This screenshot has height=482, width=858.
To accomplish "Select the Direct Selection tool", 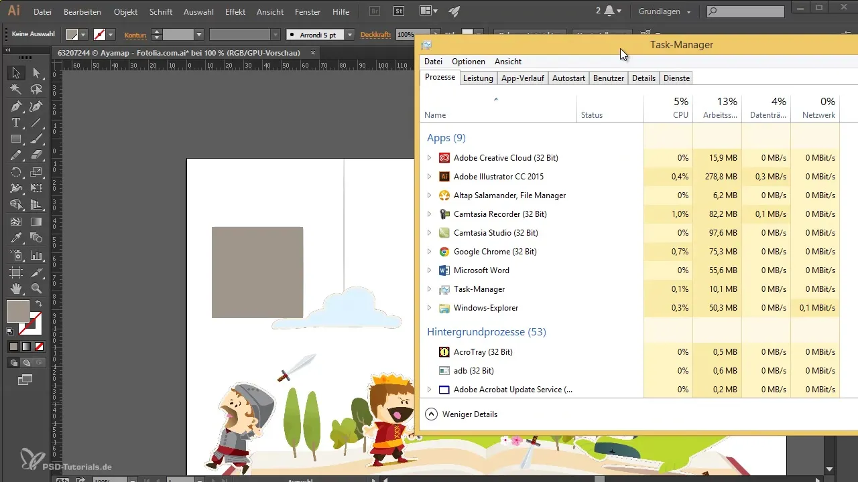I will coord(36,73).
